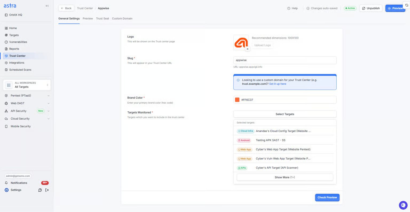Click the uploaded logo thumbnail
The image size is (410, 212).
pos(241,42)
